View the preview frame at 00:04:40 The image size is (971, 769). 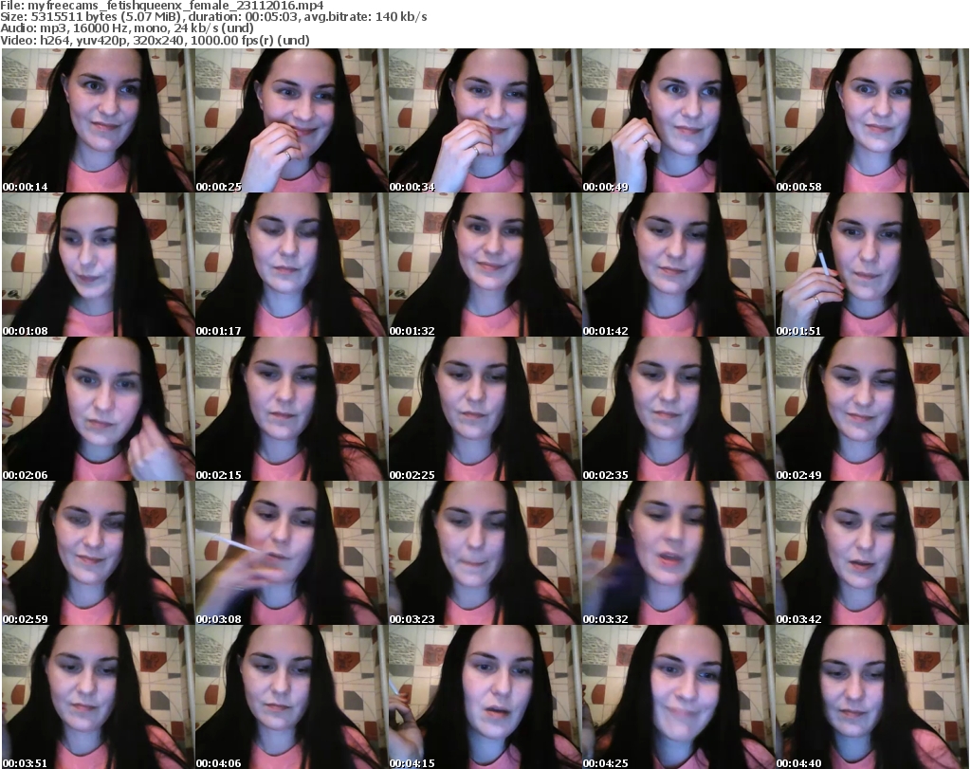click(x=871, y=697)
